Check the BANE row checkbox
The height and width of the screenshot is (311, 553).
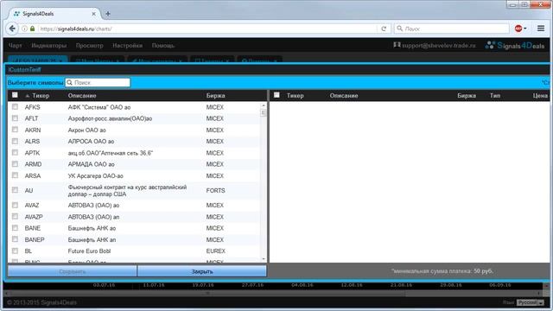tap(15, 228)
